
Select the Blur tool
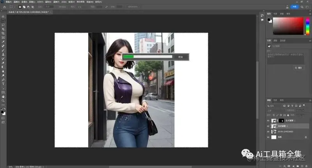click(x=3, y=71)
